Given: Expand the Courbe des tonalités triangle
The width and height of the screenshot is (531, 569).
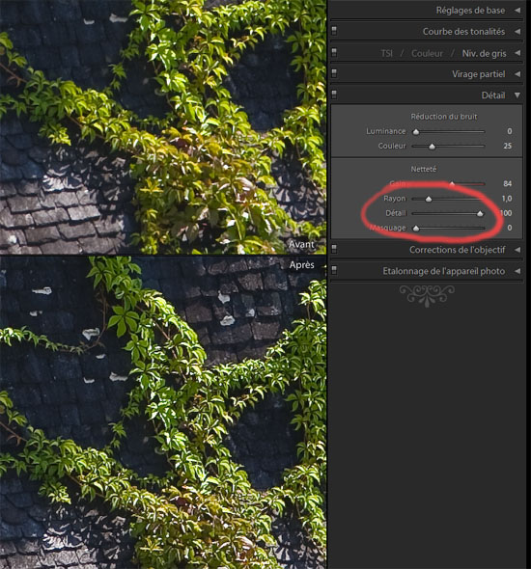Looking at the screenshot, I should (x=517, y=32).
